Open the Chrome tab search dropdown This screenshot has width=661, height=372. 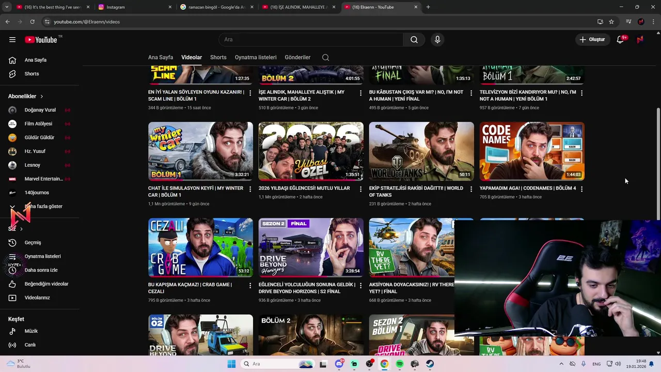pyautogui.click(x=7, y=7)
